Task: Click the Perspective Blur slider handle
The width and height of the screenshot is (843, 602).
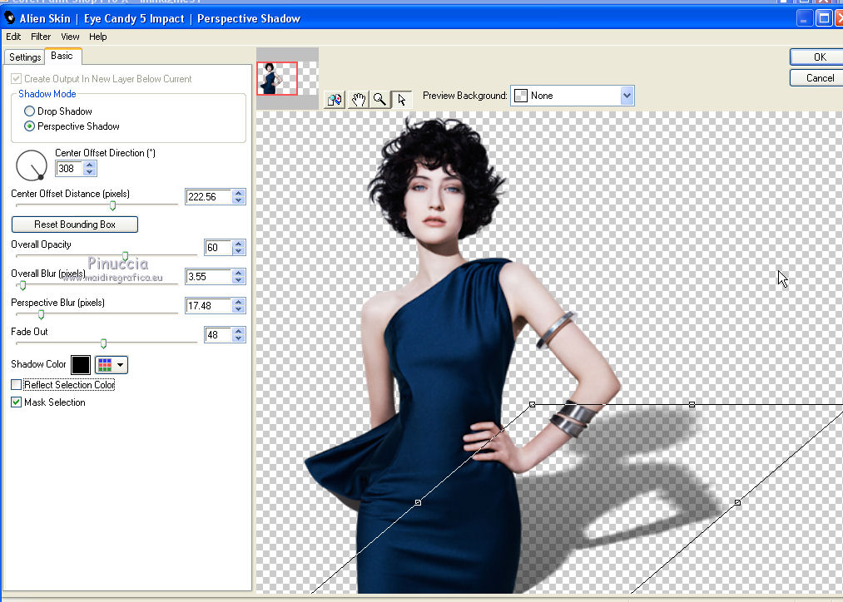Action: (x=41, y=314)
